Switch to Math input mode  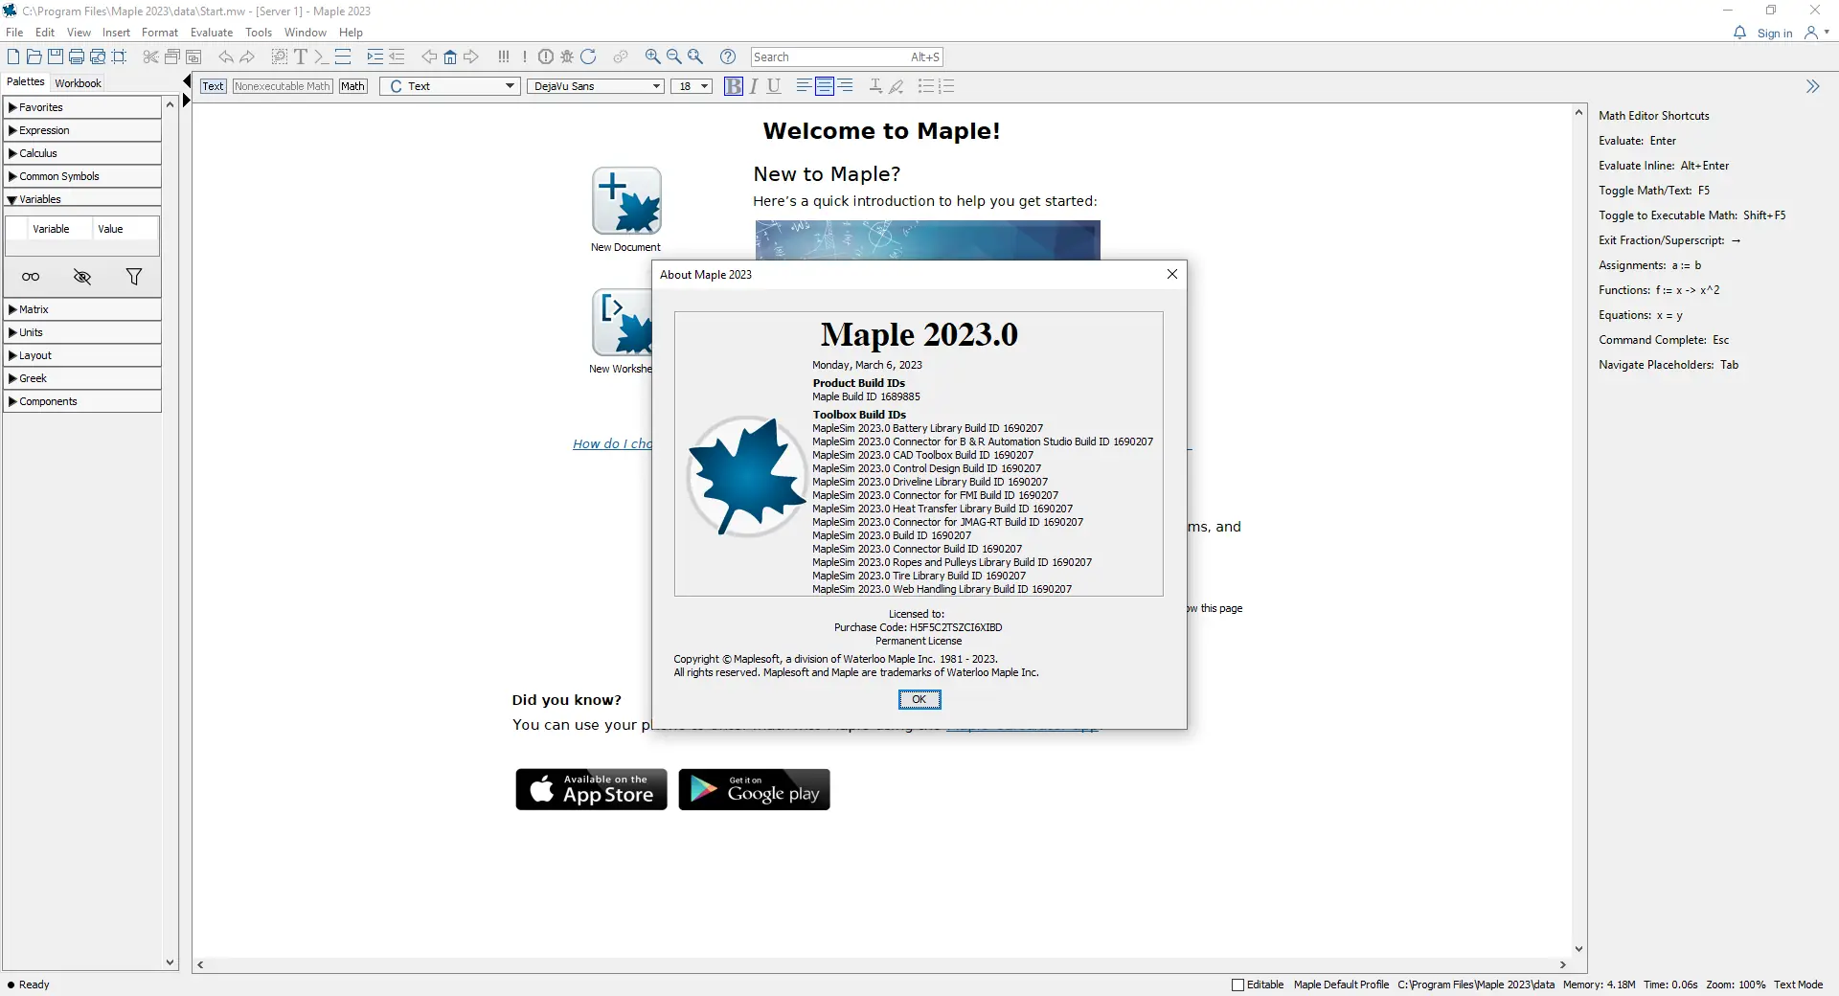(352, 86)
